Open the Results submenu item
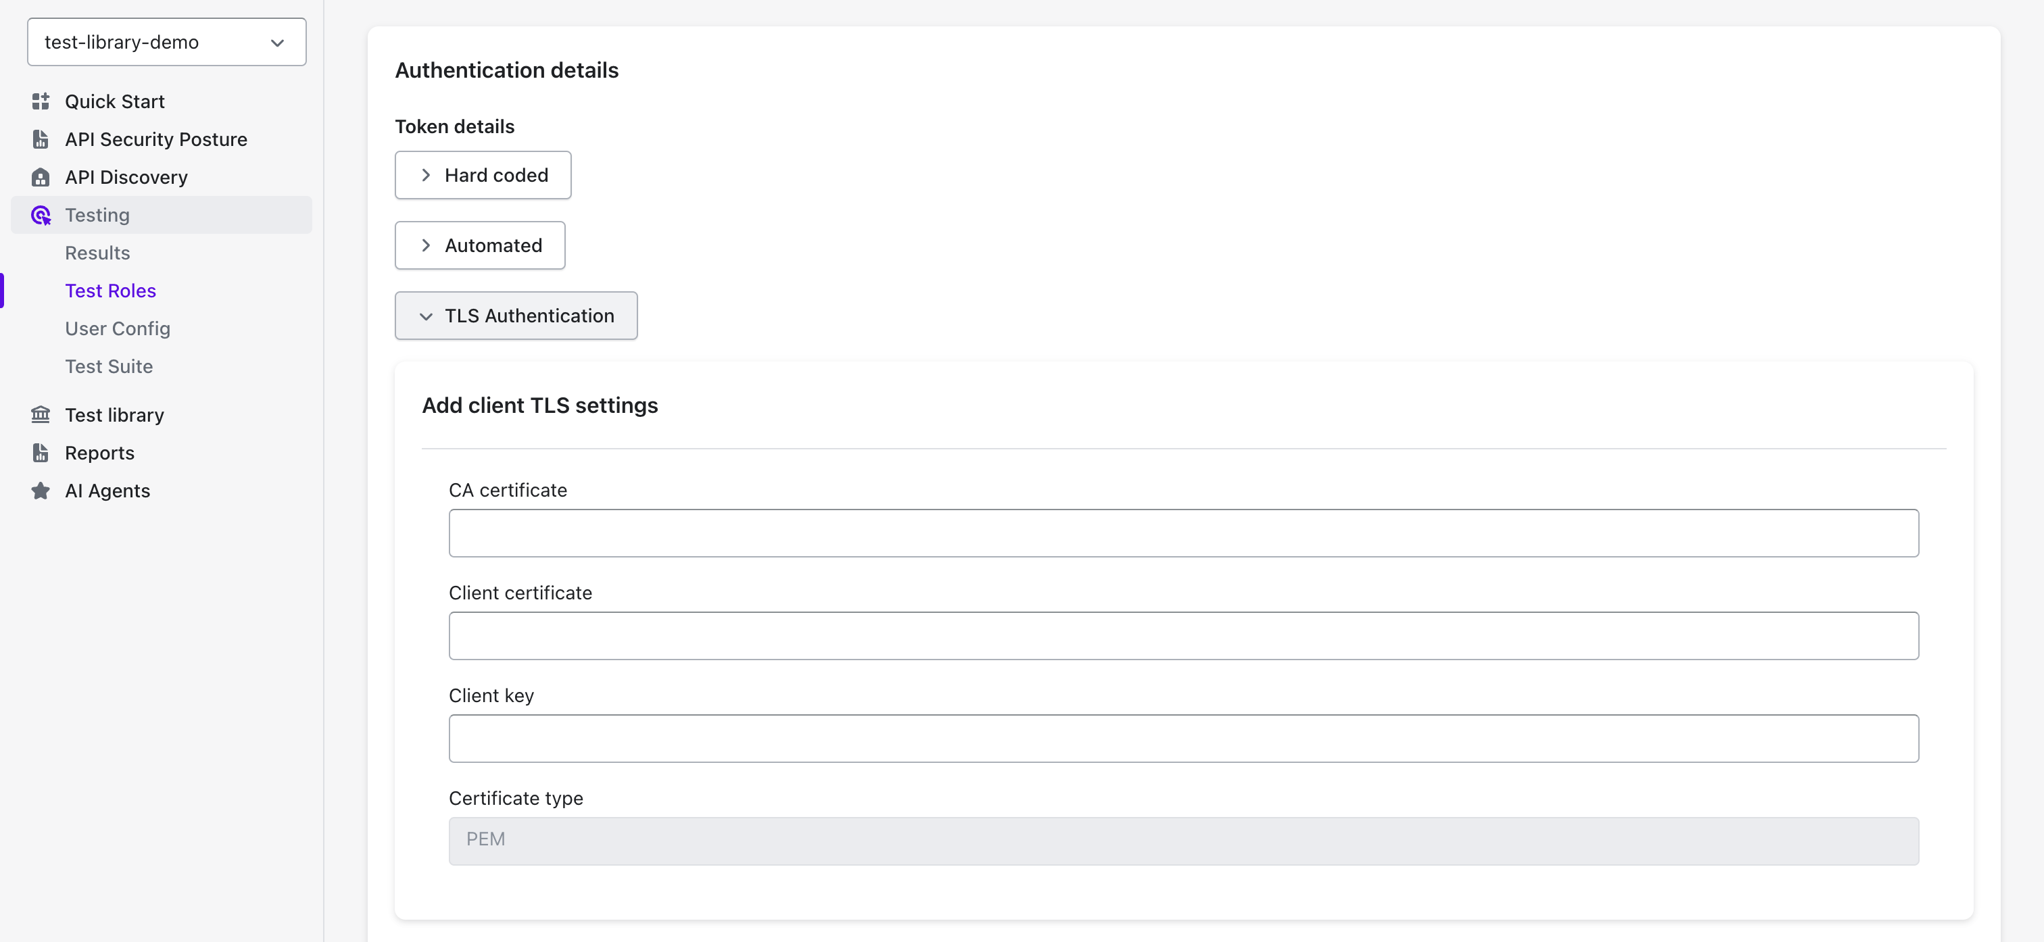Image resolution: width=2044 pixels, height=942 pixels. click(97, 253)
